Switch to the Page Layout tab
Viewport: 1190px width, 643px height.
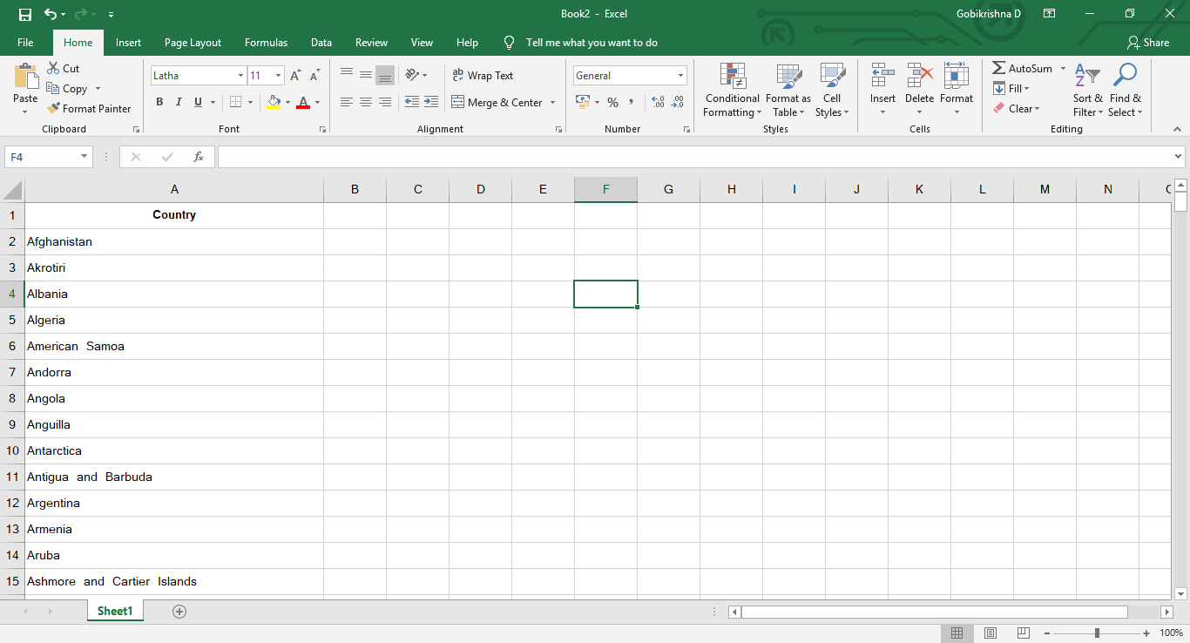[x=193, y=43]
